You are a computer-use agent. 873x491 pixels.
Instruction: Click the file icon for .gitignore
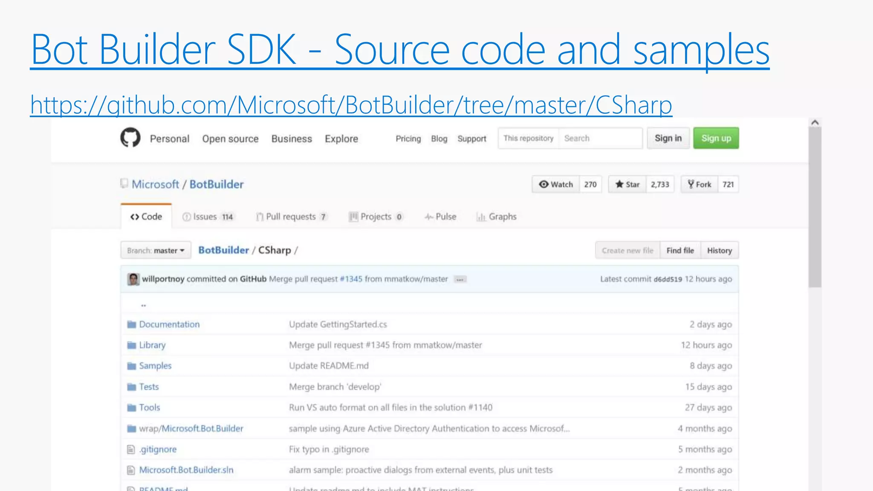(131, 449)
